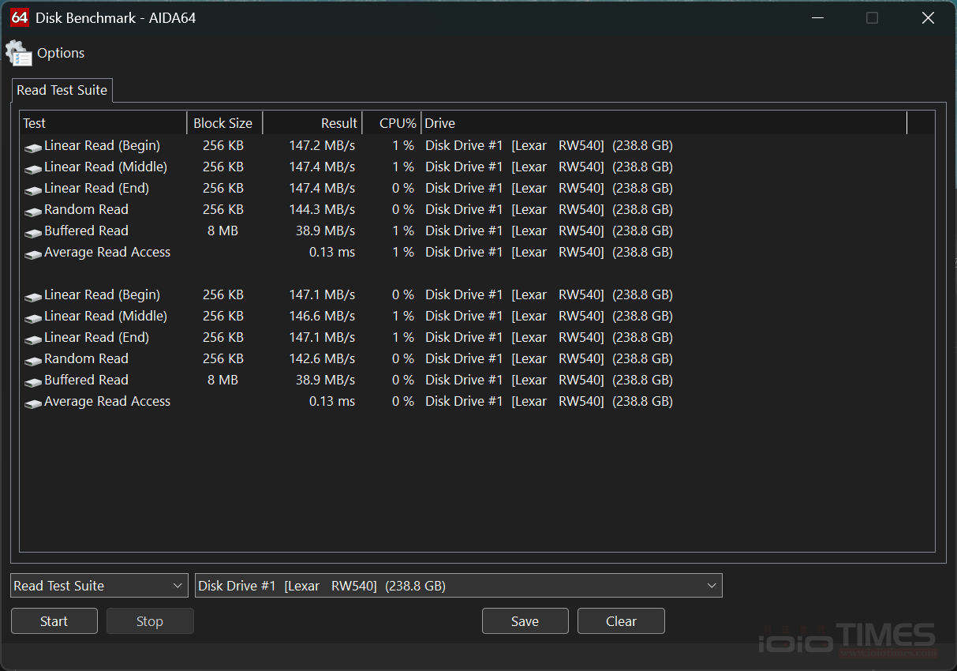This screenshot has height=671, width=957.
Task: Select the 146.6 MB/s result value
Action: click(322, 316)
